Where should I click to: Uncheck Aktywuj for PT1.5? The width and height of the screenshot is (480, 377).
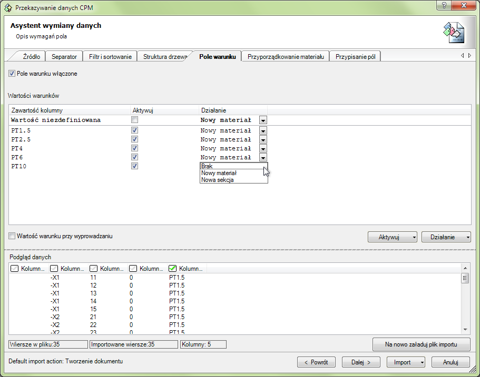click(x=134, y=130)
